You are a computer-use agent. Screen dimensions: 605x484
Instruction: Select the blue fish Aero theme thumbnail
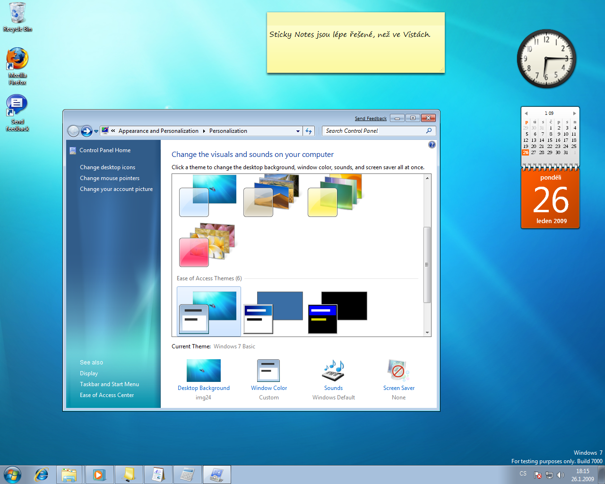[x=208, y=195]
